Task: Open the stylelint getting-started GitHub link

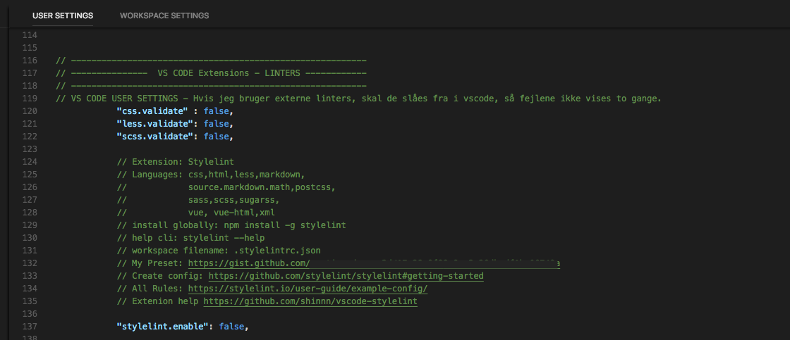Action: point(346,276)
